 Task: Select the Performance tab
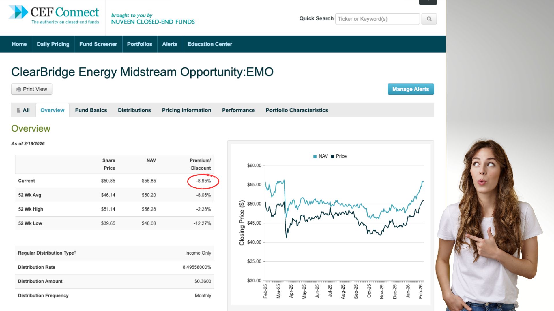point(238,110)
